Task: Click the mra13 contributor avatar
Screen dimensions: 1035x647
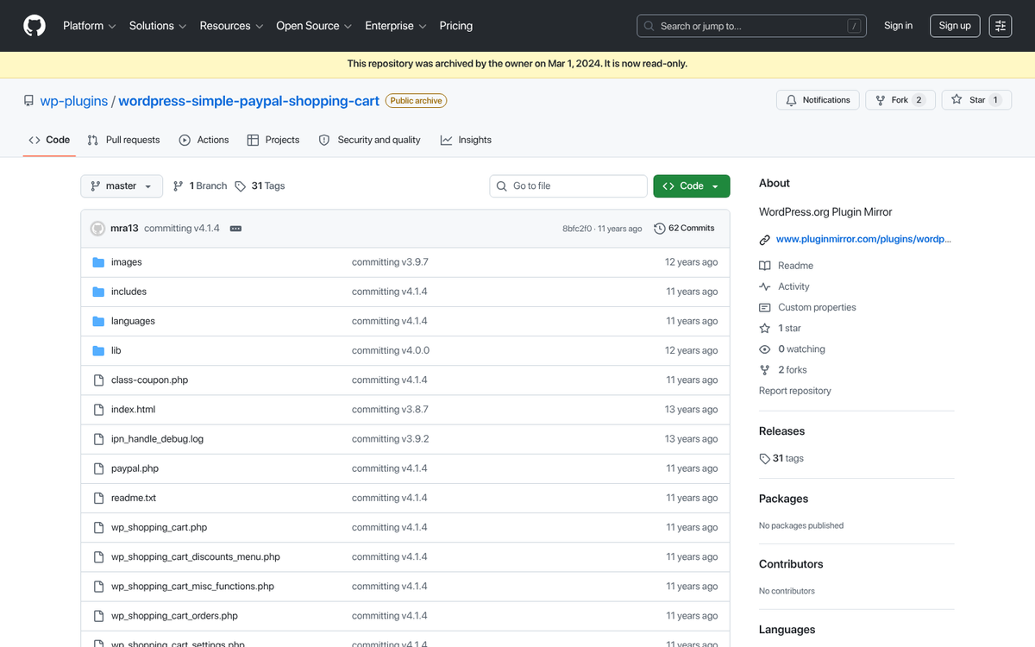Action: tap(97, 228)
